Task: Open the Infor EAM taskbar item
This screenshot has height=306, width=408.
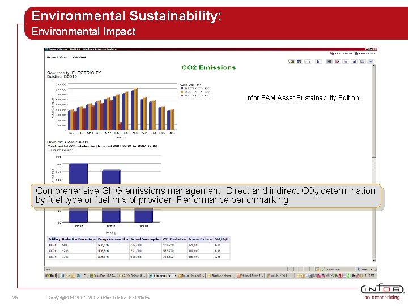Action: (103, 275)
